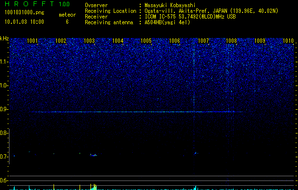
Task: Click the HROFFT program title
Action: [29, 4]
